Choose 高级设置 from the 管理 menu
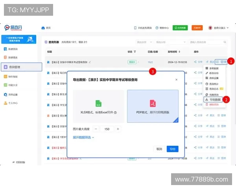 coord(212,78)
